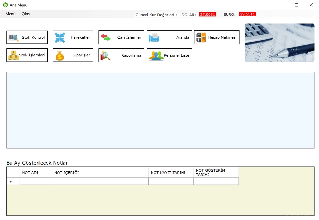Click the magnifier chart icon for Raporlama
Image resolution: width=319 pixels, height=220 pixels.
tap(106, 55)
